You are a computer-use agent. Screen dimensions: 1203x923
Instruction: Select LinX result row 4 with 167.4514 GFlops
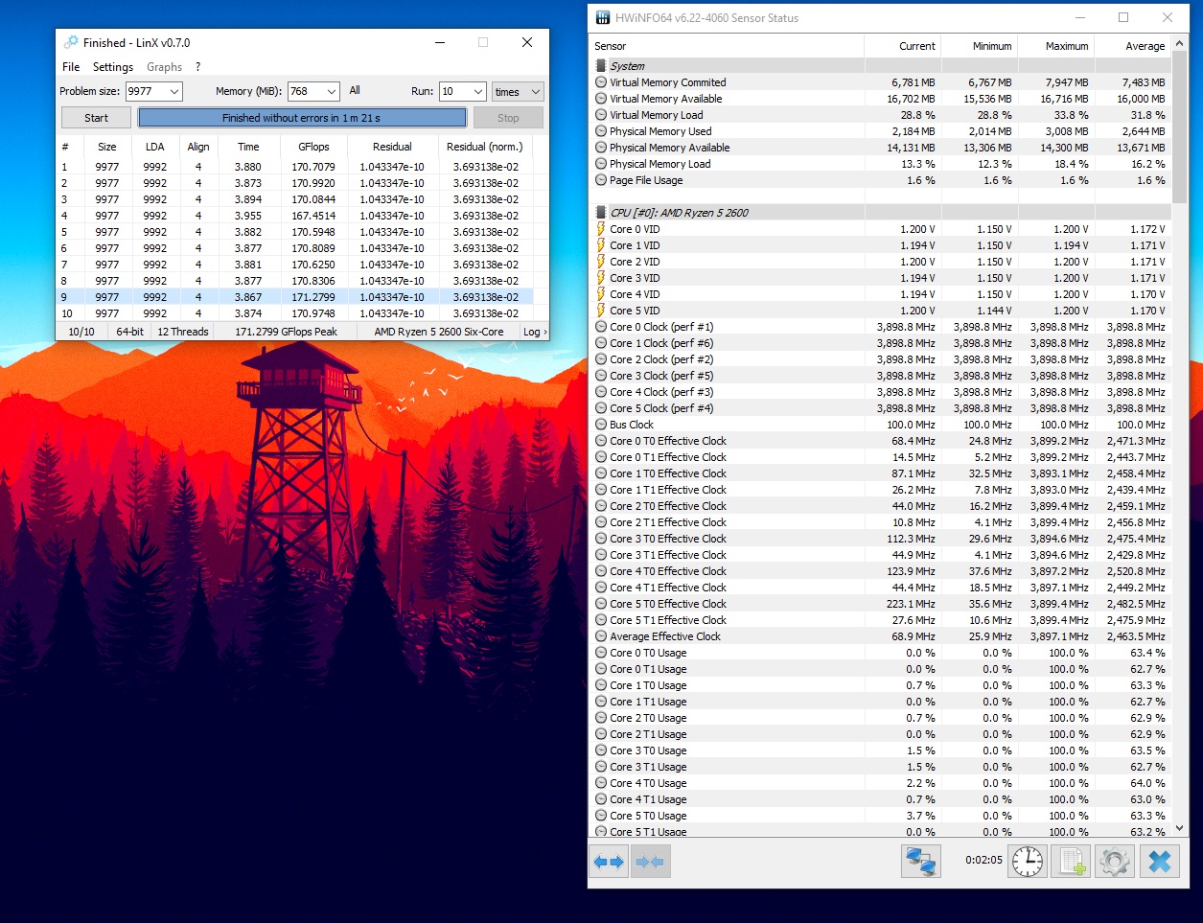pyautogui.click(x=295, y=216)
